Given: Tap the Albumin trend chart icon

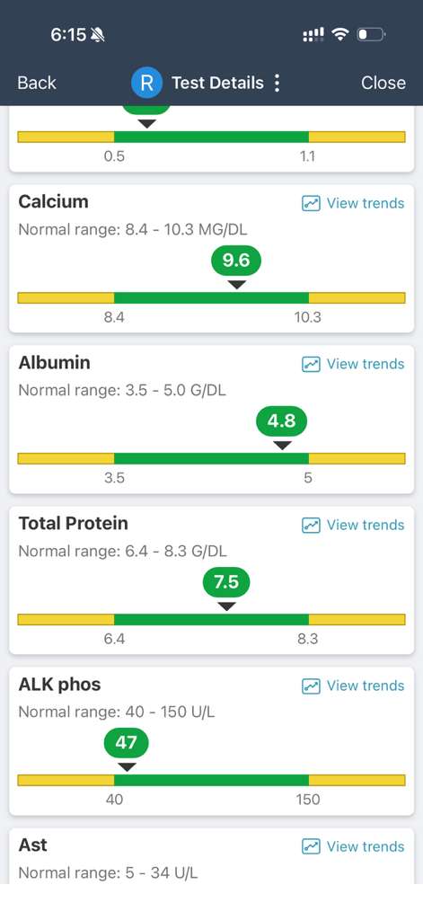Looking at the screenshot, I should [x=311, y=365].
